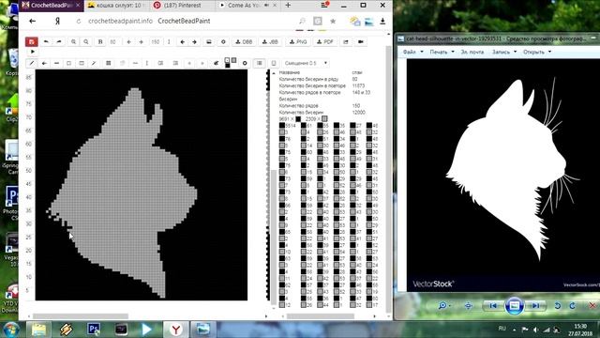Screen dimensions: 600x338
Task: Open Файл menu in photo viewer
Action: coord(412,52)
